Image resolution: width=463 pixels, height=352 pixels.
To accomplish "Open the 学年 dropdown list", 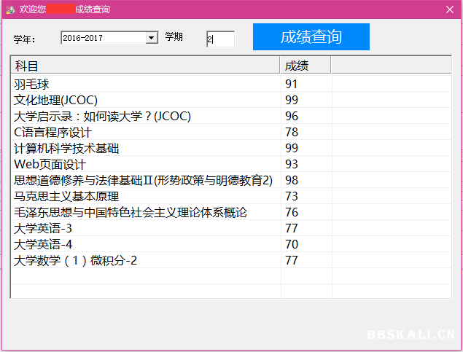I will pos(152,38).
